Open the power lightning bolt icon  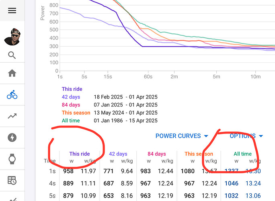coord(12,137)
